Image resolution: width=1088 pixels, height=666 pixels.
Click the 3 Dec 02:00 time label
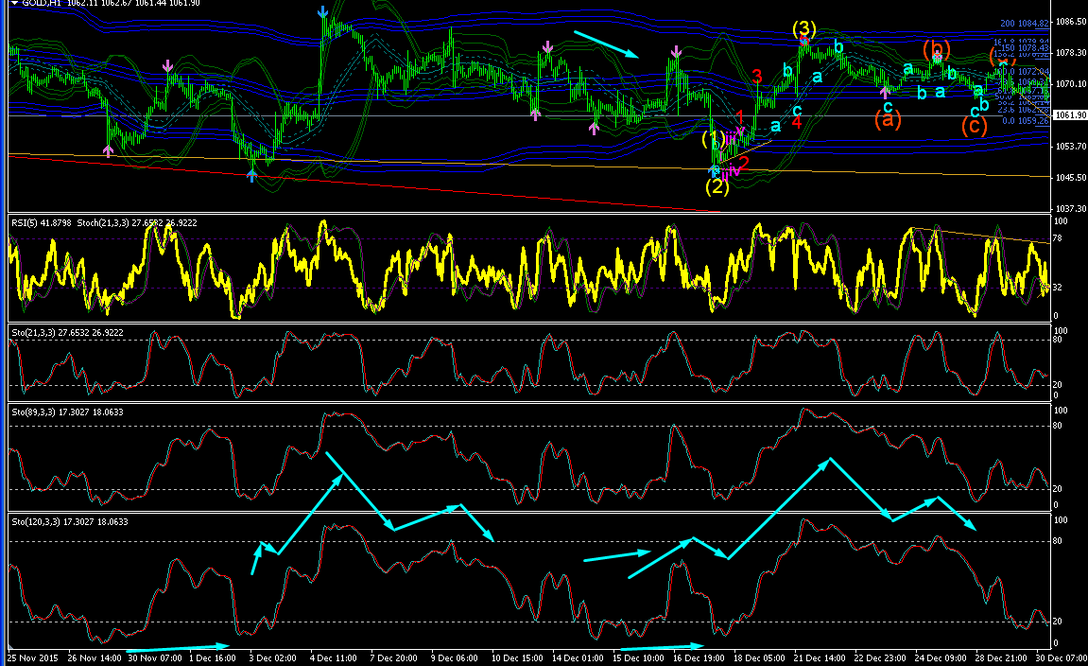coord(272,657)
